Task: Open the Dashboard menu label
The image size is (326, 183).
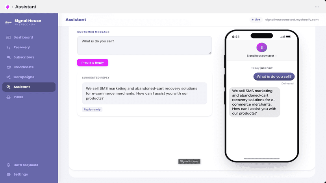Action: (23, 37)
